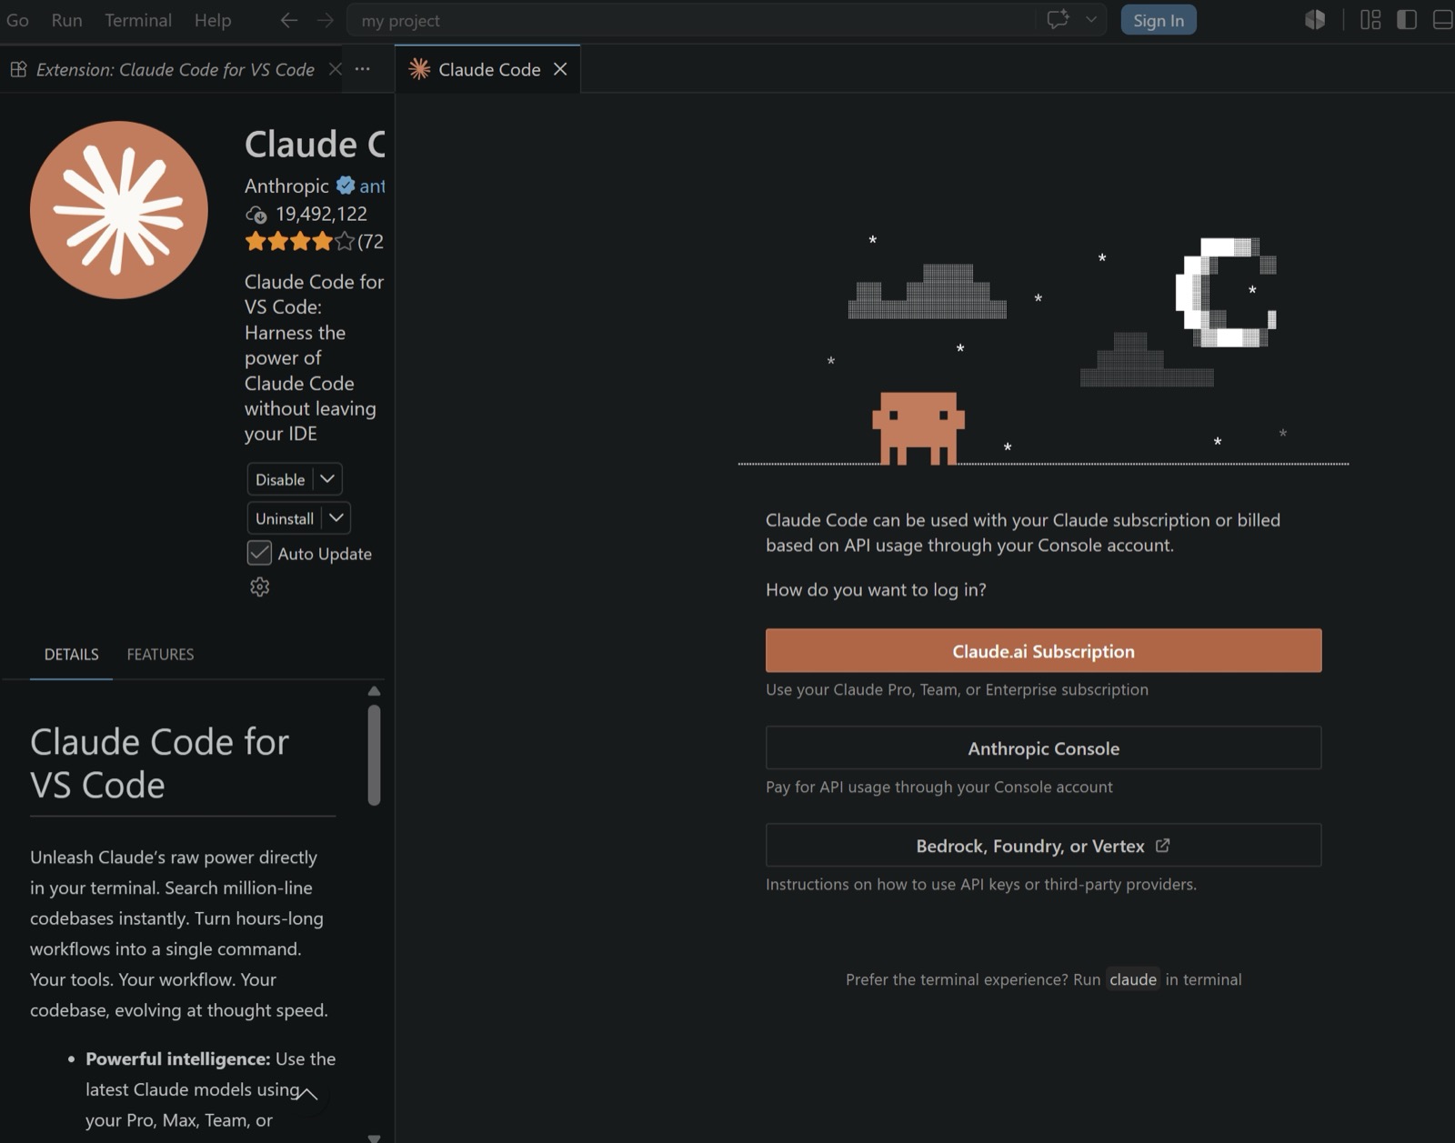1455x1143 pixels.
Task: Click the 'How do you want to log in?' text
Action: coord(876,589)
